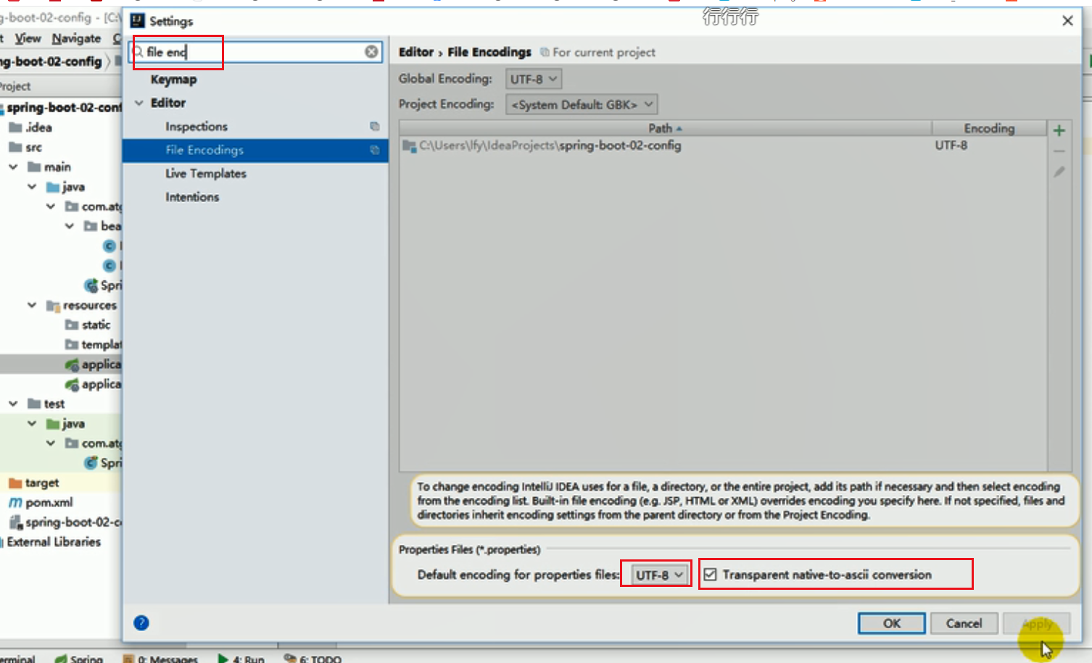Collapse the java folder under main

point(32,186)
